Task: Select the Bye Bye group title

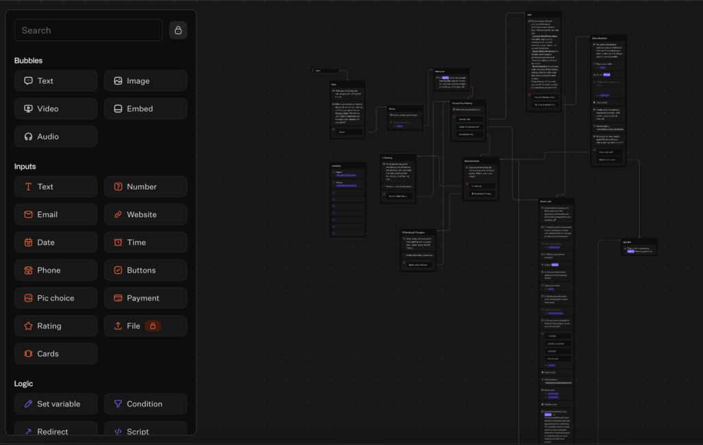Action: pos(627,242)
